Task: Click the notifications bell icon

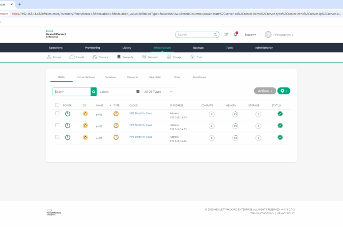Action: point(235,34)
